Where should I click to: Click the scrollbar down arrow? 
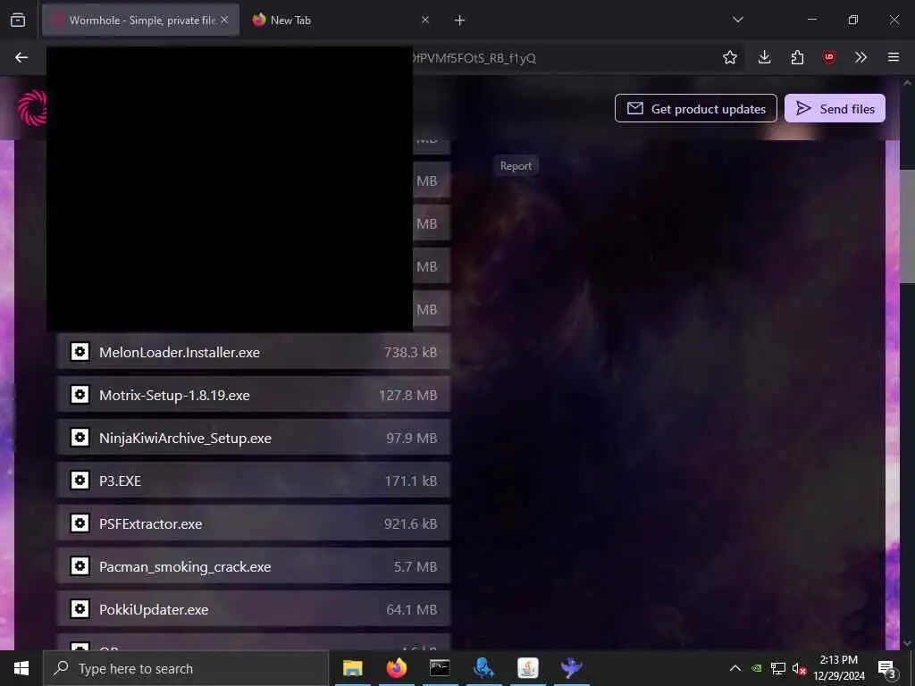pyautogui.click(x=908, y=643)
